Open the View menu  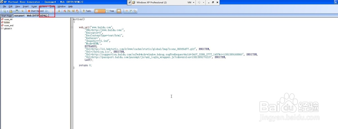tap(18, 6)
